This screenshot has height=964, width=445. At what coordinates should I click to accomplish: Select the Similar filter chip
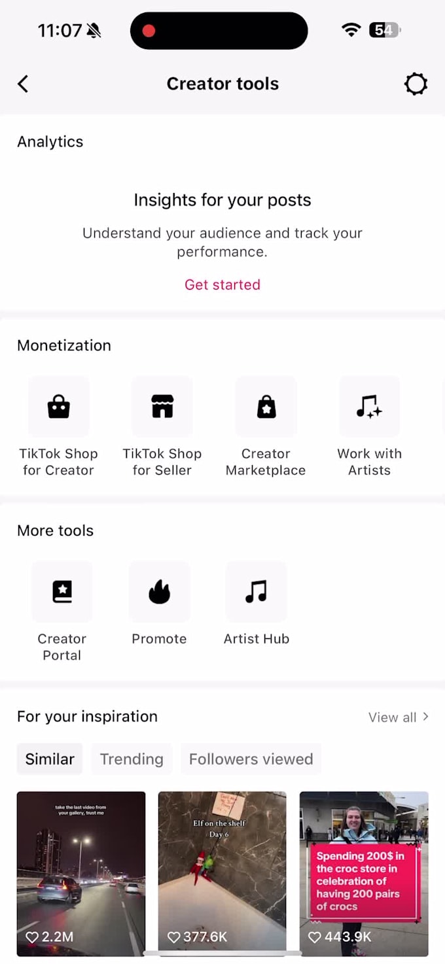coord(49,759)
